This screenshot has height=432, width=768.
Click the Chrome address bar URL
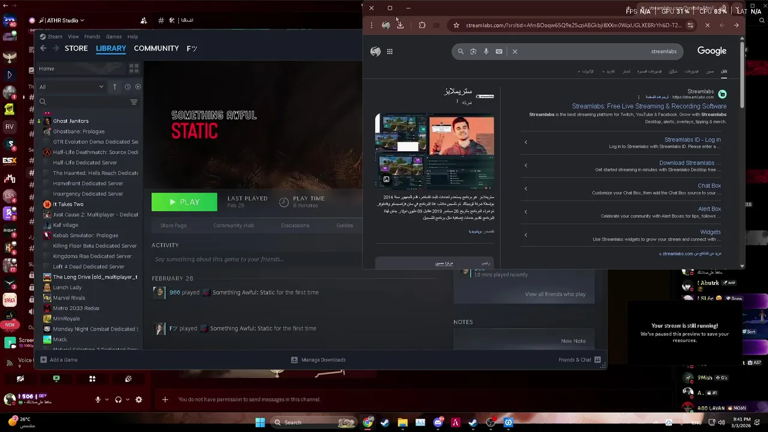[573, 25]
